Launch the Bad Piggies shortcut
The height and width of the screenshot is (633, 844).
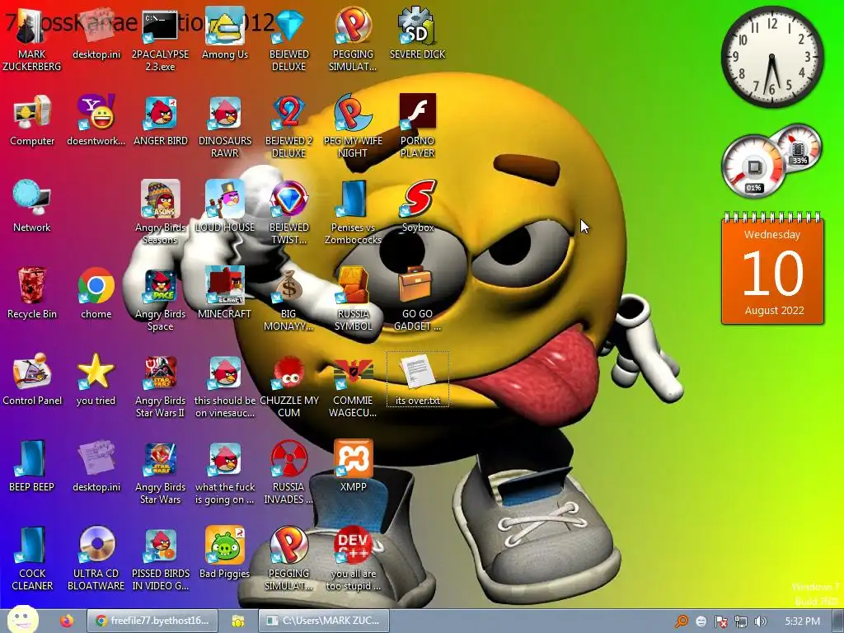click(x=224, y=553)
